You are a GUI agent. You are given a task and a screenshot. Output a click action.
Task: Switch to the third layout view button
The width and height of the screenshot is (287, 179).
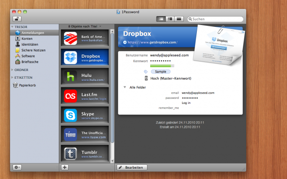click(179, 19)
